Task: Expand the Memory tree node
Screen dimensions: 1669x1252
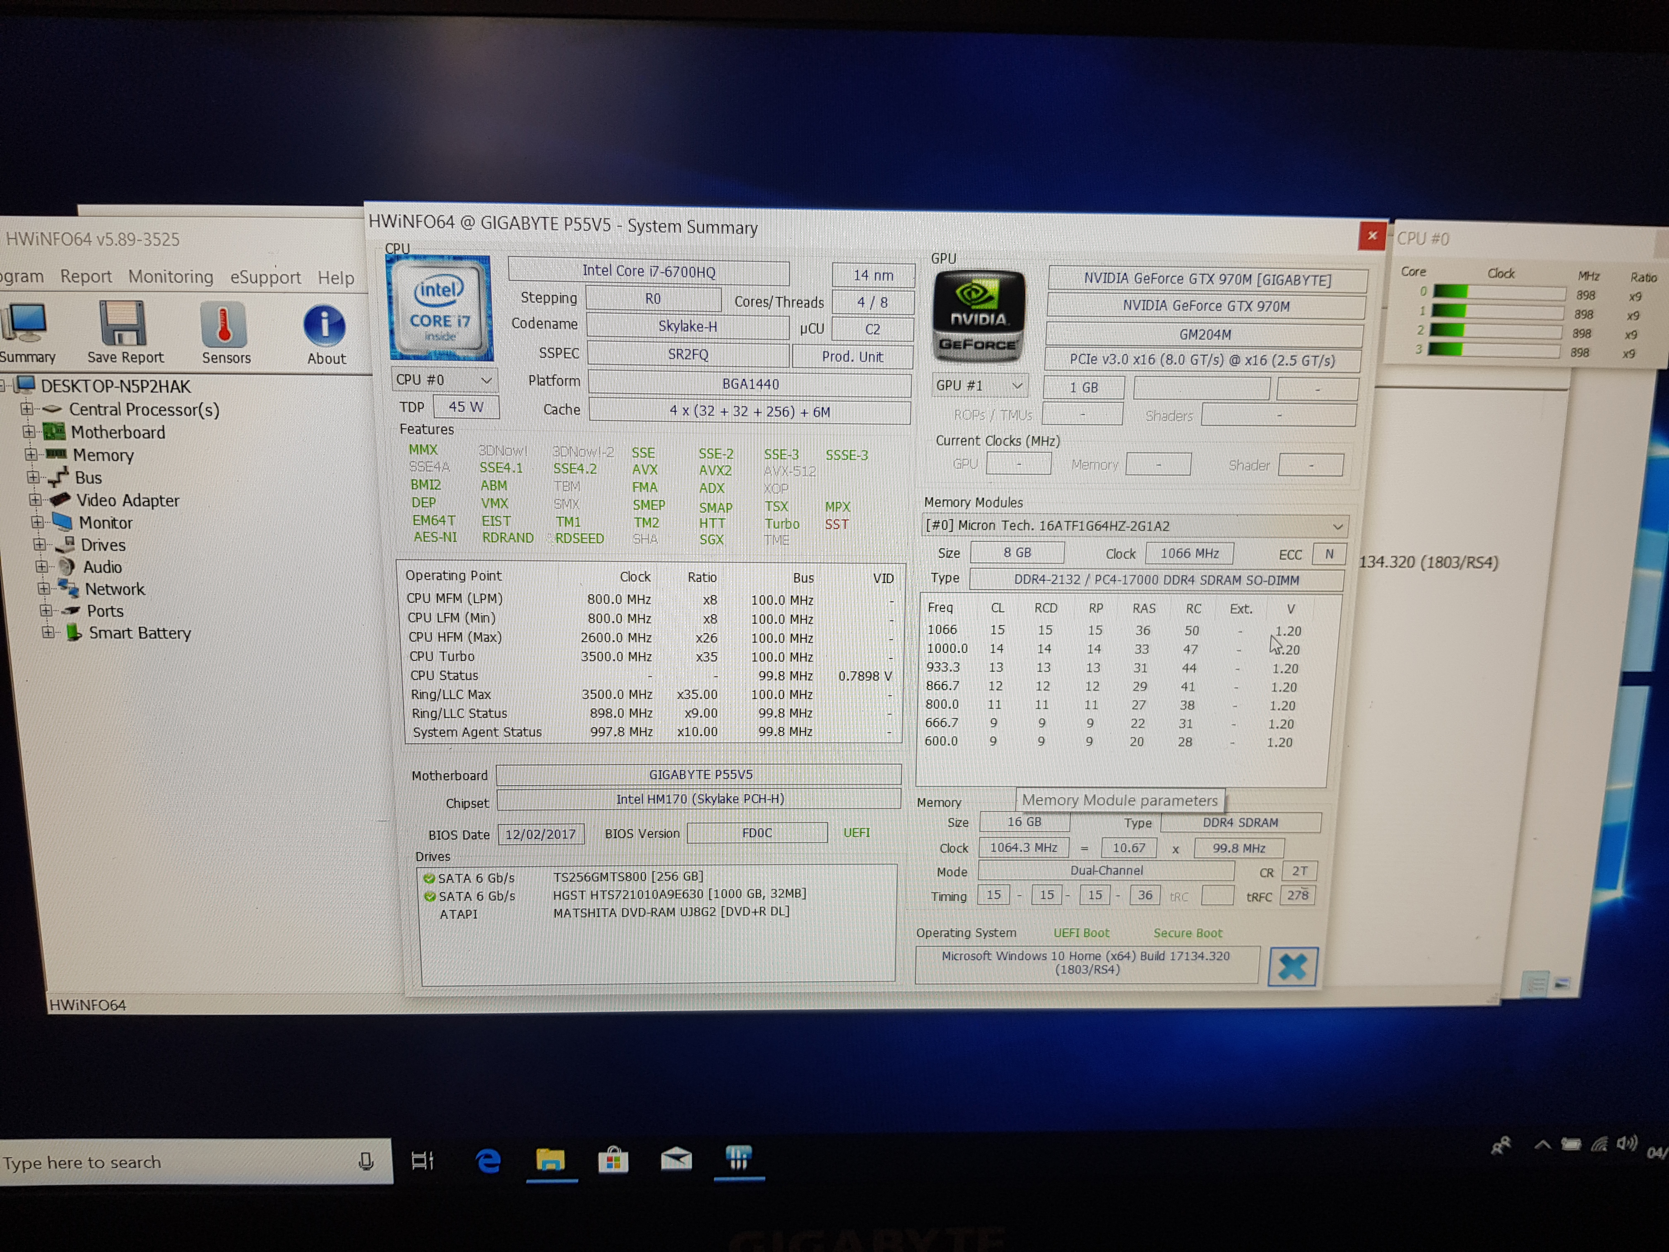Action: tap(31, 453)
